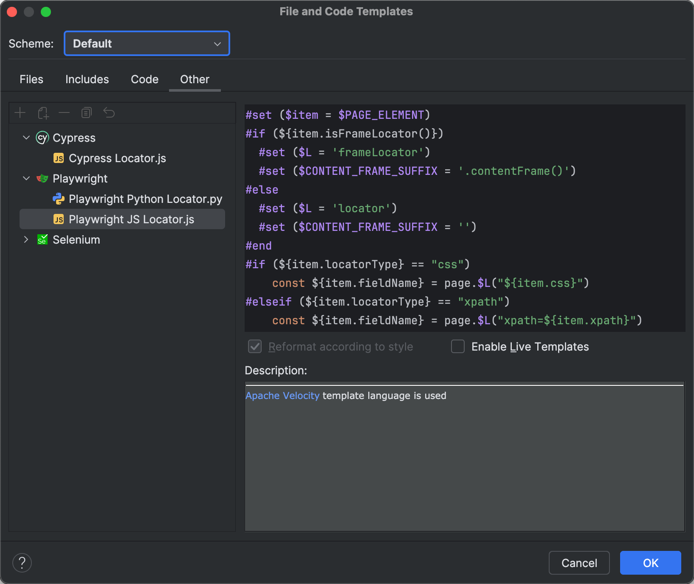Open the Scheme dropdown

[x=147, y=43]
